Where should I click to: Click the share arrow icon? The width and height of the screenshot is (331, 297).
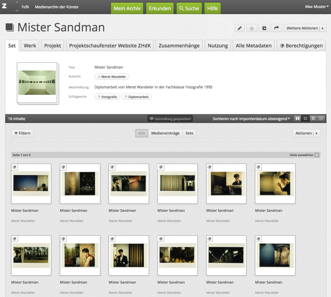(276, 28)
